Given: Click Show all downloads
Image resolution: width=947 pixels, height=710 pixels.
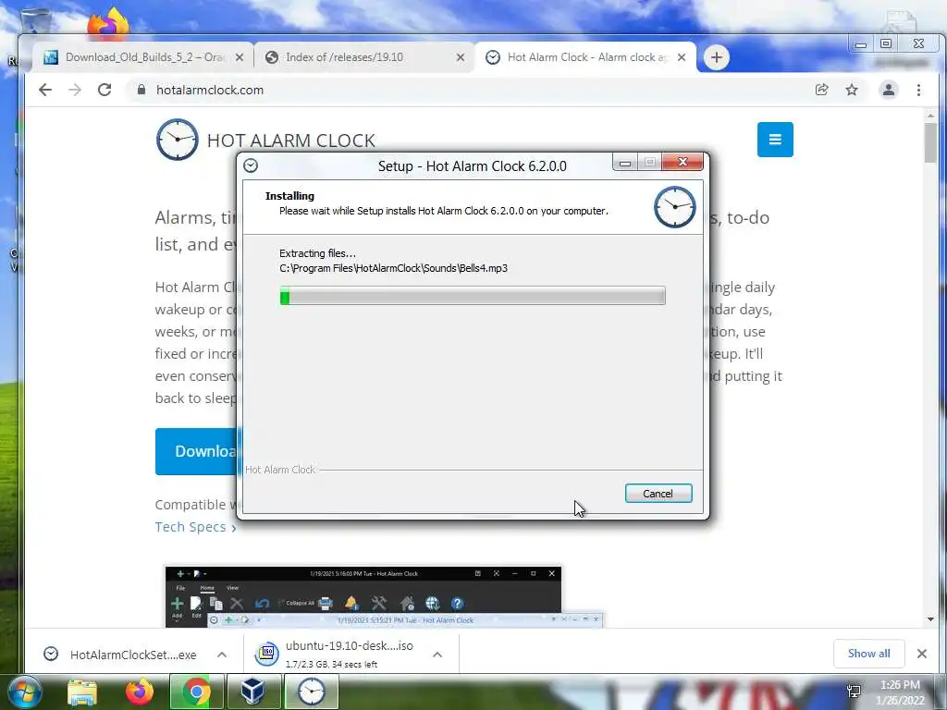Looking at the screenshot, I should tap(868, 654).
